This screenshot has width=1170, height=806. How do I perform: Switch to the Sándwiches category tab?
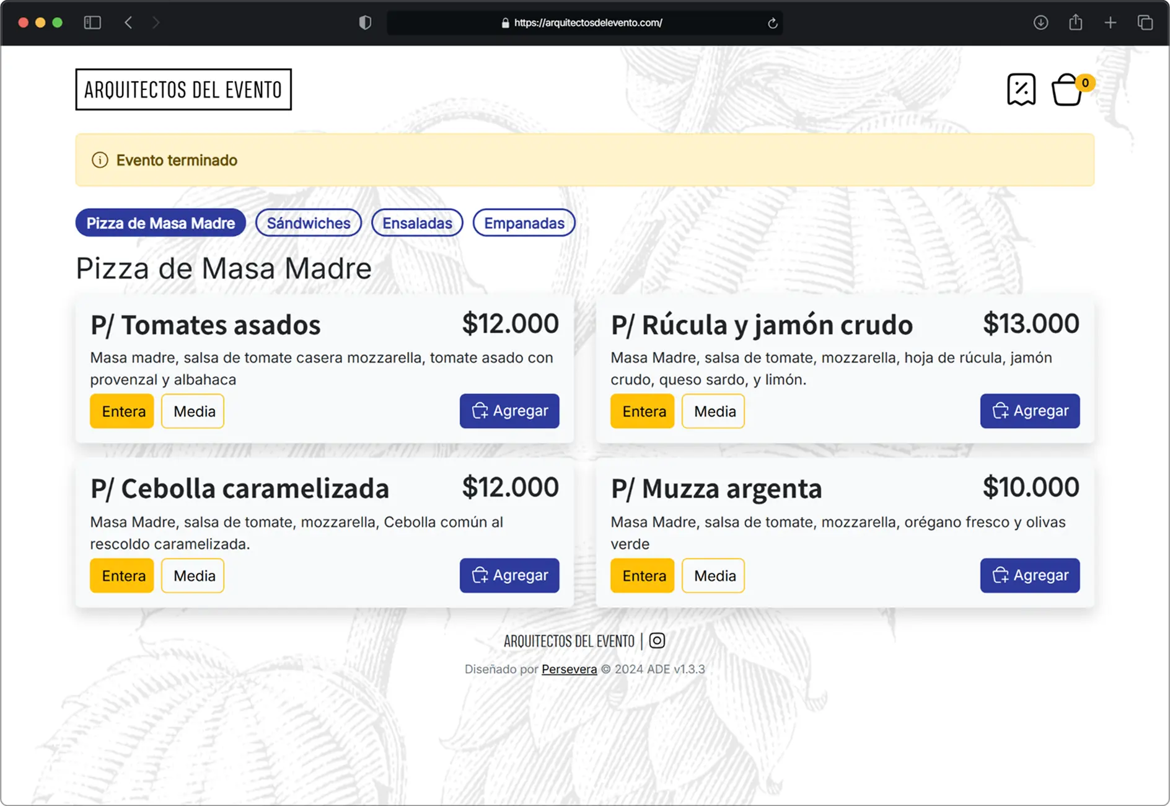pos(308,223)
